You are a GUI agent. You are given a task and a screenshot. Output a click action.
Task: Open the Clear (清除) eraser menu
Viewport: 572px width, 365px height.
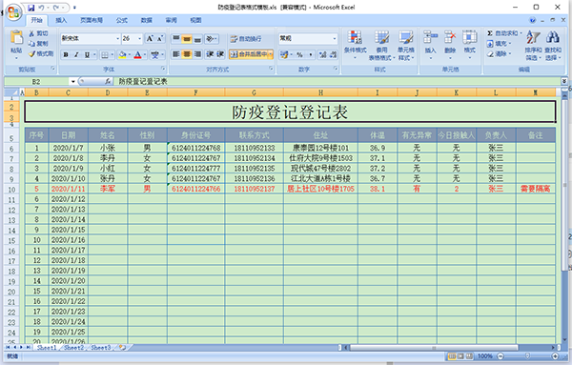[499, 54]
